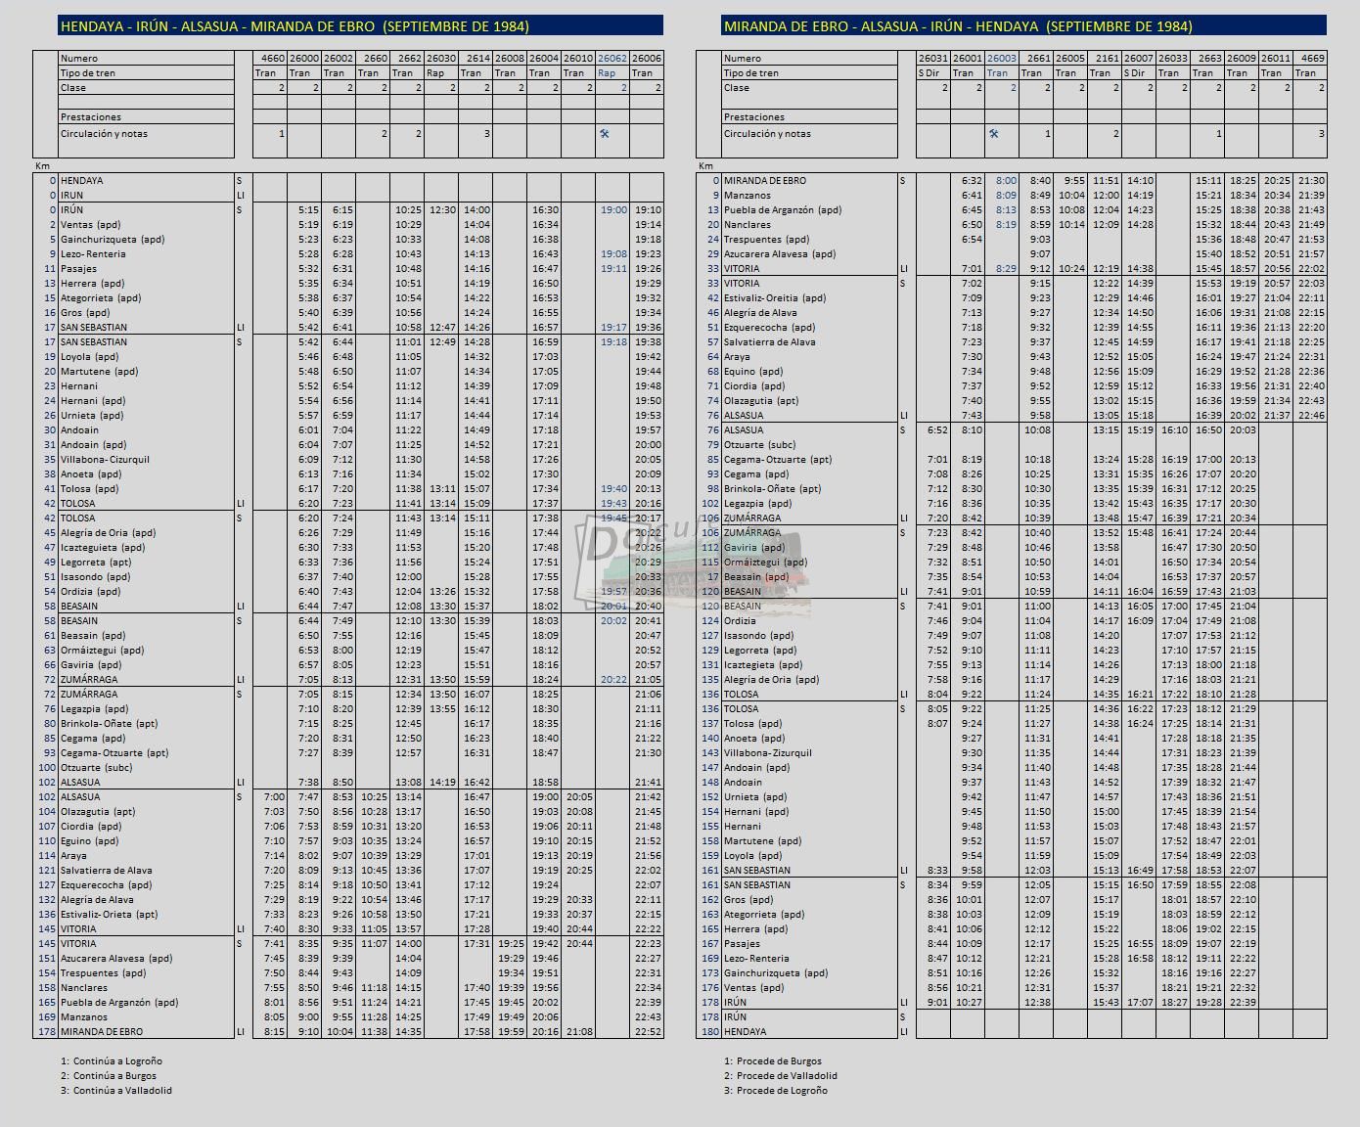
Task: Select station 'Villabona-Zizurquil' in Miranda–Hendaya table
Action: point(768,753)
